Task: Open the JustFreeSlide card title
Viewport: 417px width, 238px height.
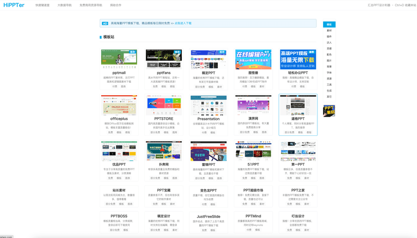Action: click(208, 217)
